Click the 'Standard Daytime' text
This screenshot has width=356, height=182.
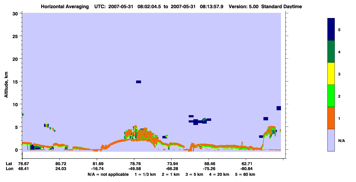(282, 7)
